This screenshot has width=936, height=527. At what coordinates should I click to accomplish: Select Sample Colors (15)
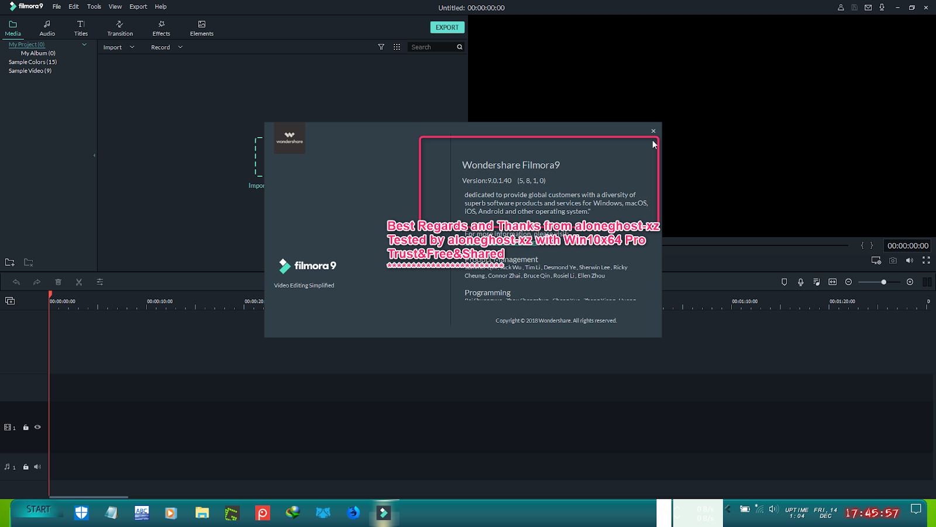click(x=33, y=62)
